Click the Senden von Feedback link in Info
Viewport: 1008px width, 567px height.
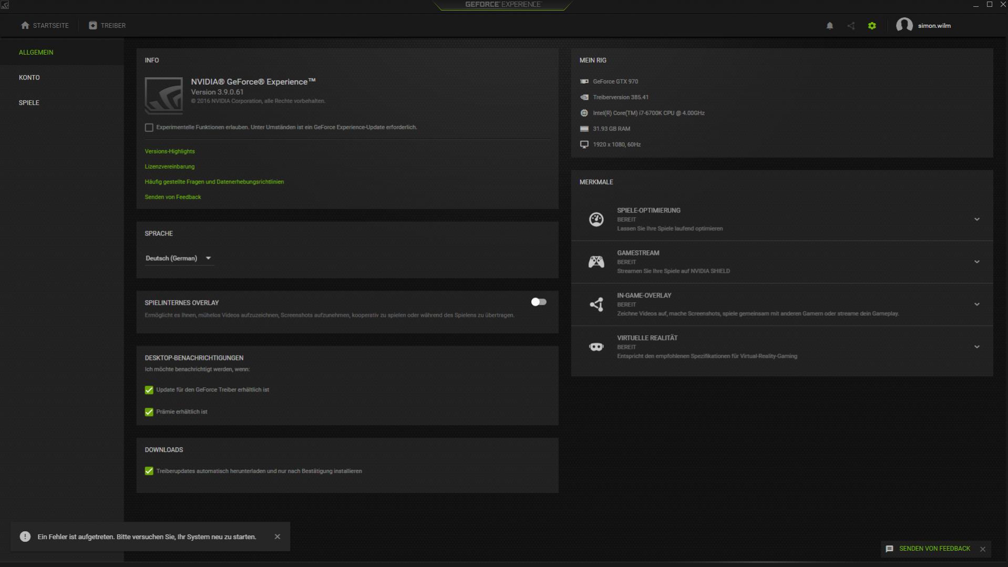coord(173,197)
